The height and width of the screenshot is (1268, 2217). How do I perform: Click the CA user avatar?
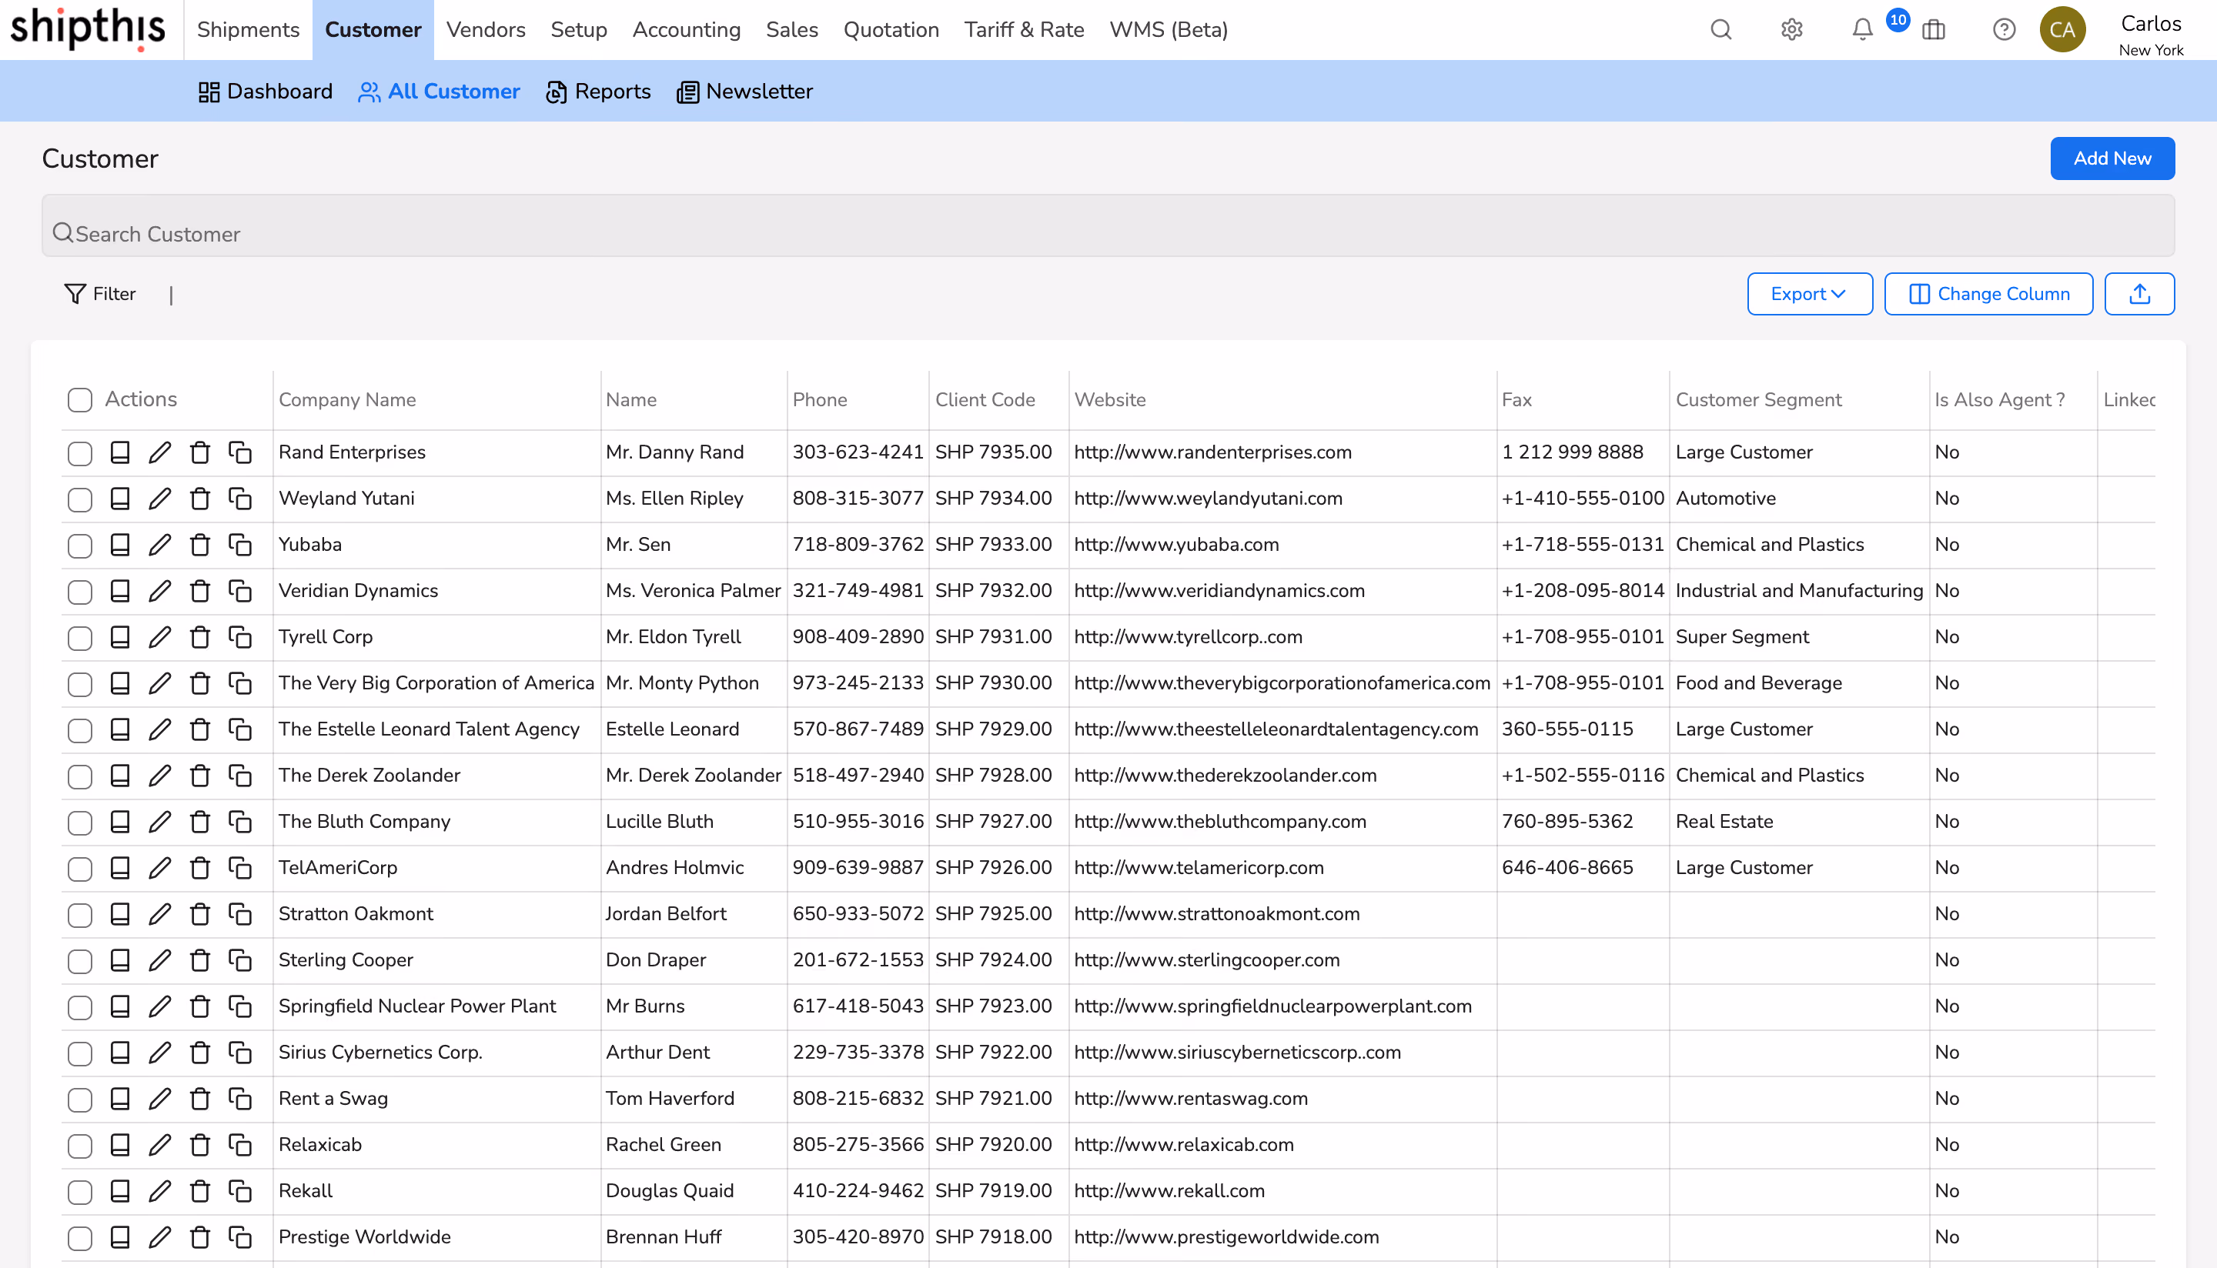[x=2063, y=29]
